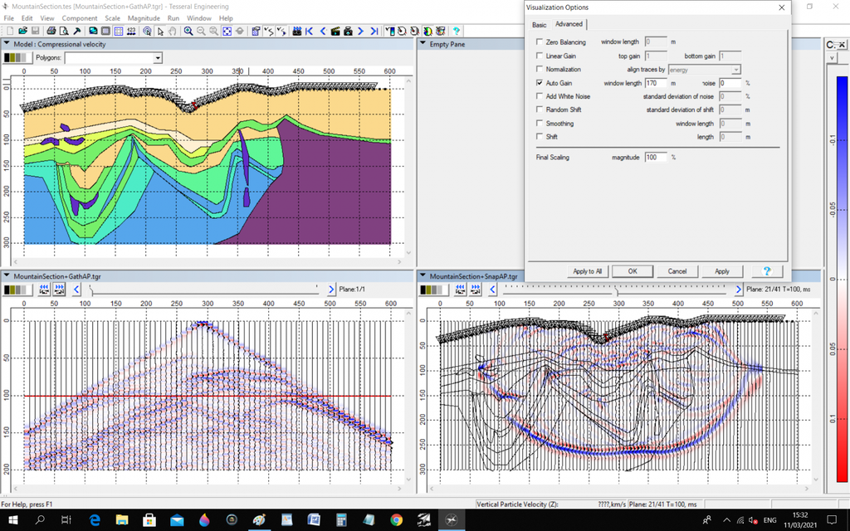Enable the Smoothing checkbox

[540, 124]
